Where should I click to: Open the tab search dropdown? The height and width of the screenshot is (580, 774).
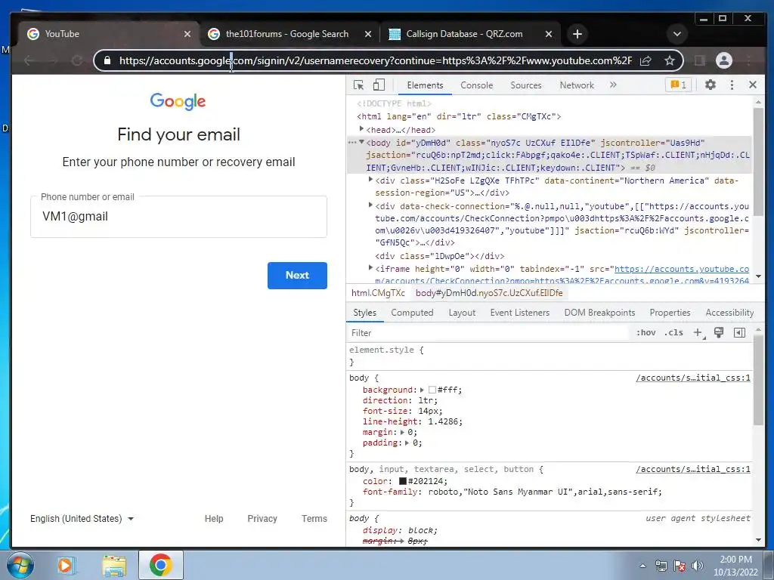pos(677,34)
